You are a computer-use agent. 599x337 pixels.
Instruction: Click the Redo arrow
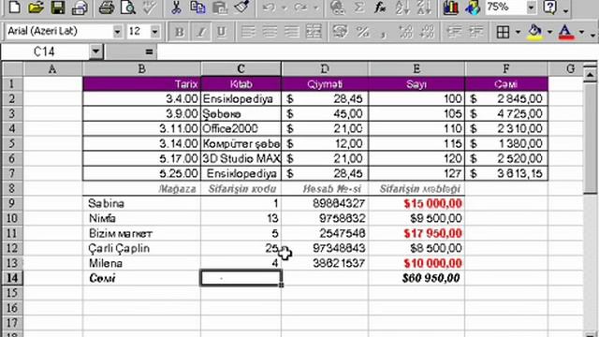(300, 7)
